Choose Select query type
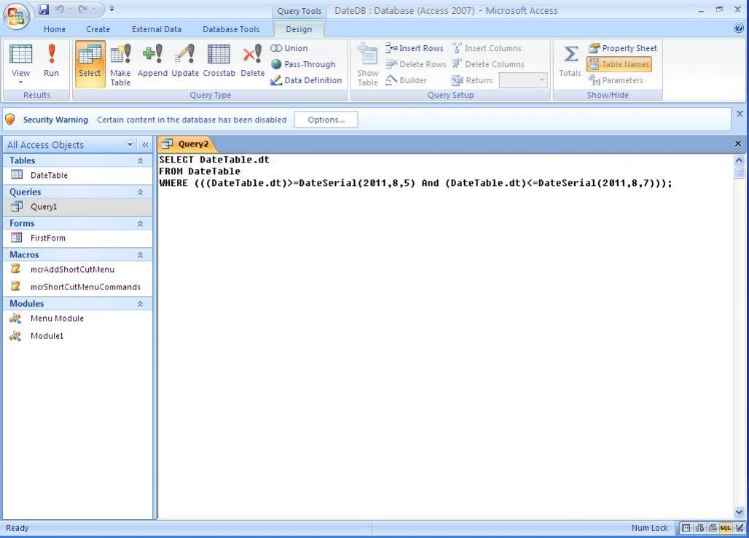The height and width of the screenshot is (538, 749). pos(90,64)
